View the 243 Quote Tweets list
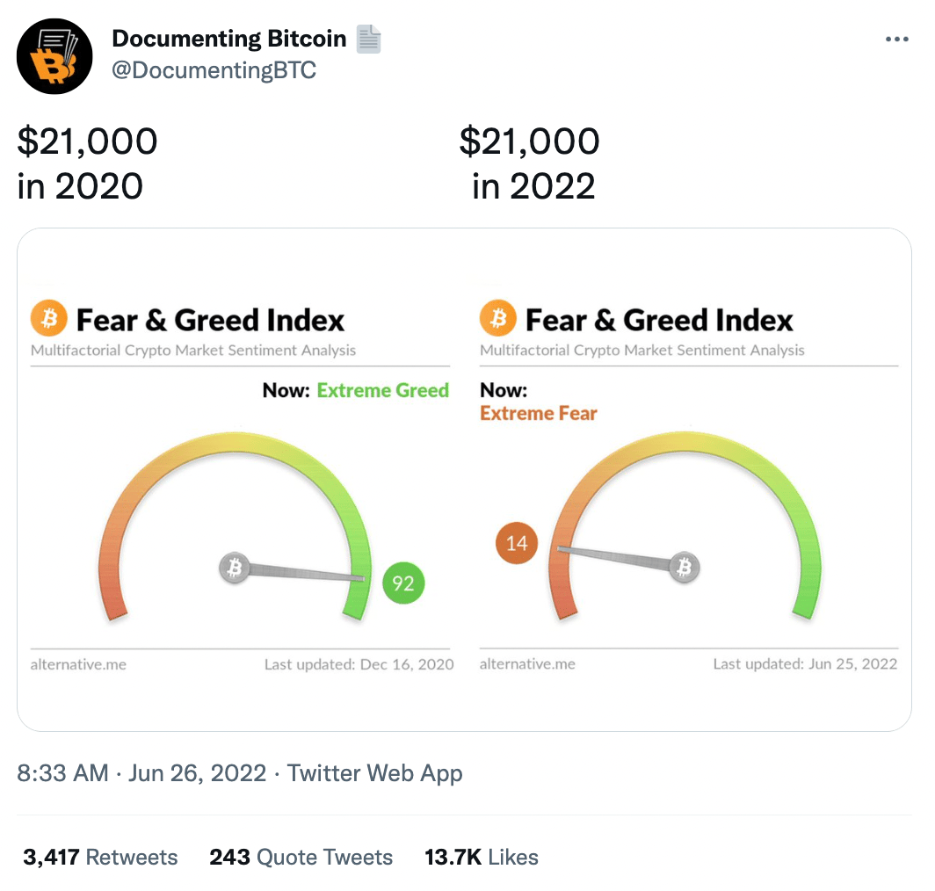The image size is (935, 891). click(x=301, y=858)
